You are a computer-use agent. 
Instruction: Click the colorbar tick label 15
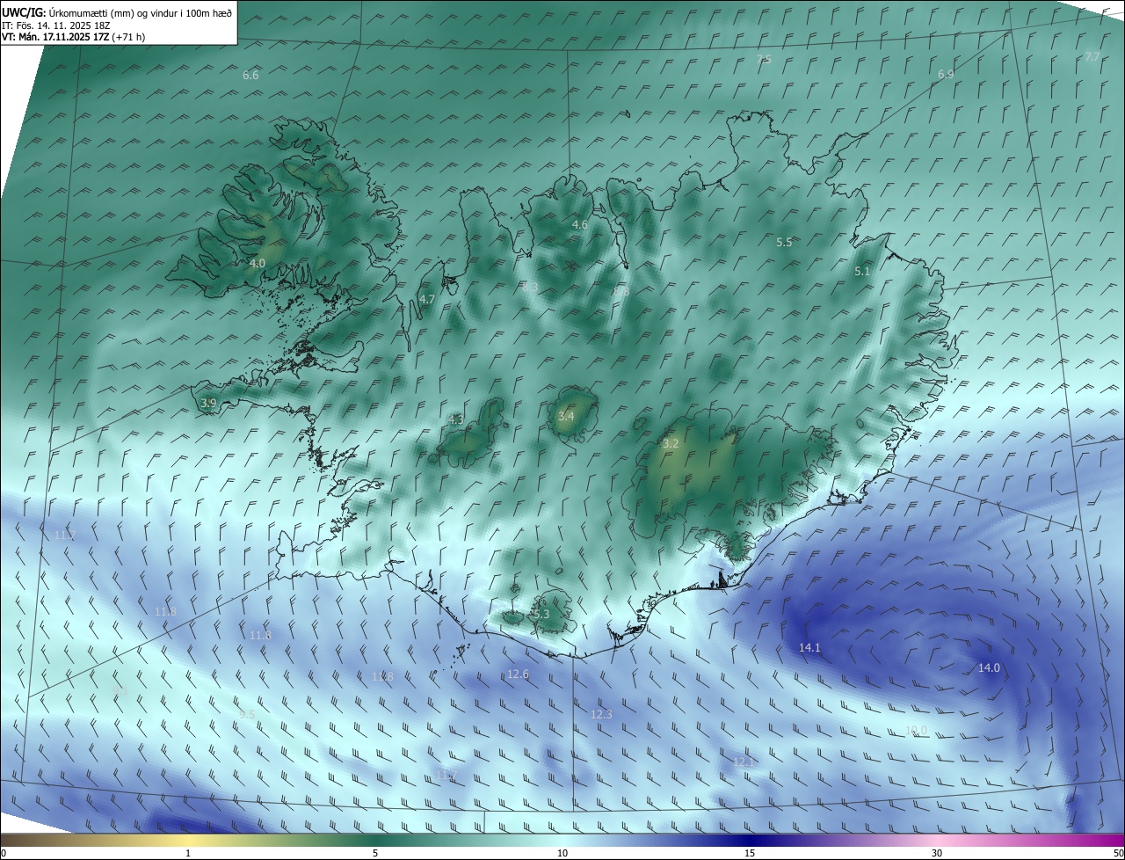pos(750,854)
